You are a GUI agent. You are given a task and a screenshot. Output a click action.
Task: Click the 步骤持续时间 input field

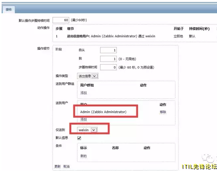[x=108, y=67]
